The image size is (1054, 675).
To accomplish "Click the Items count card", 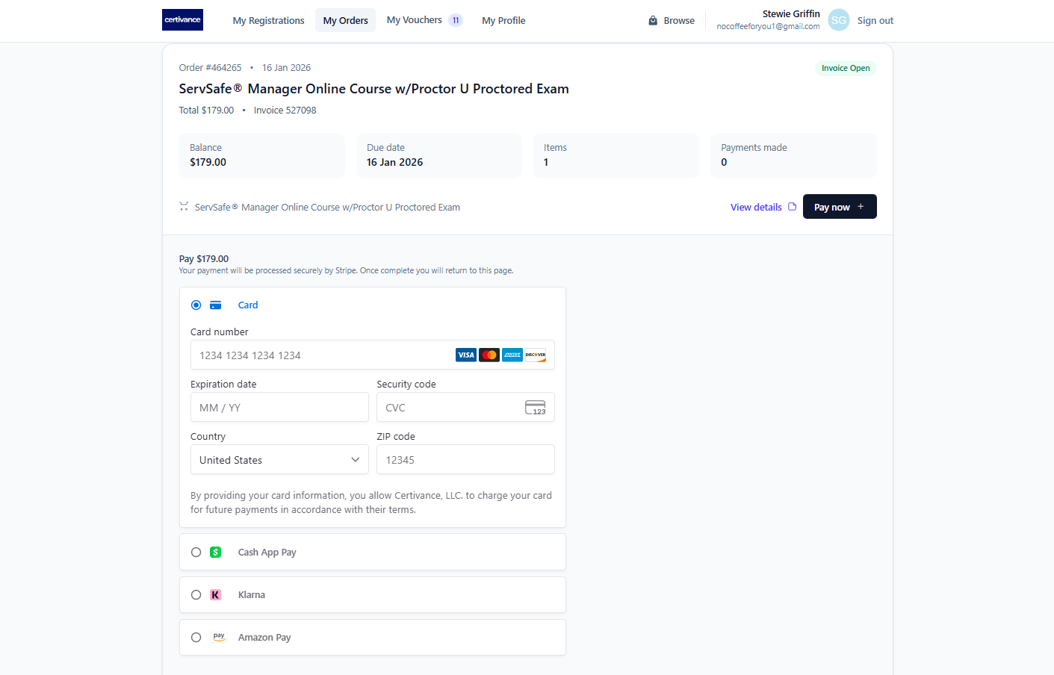I will (x=616, y=155).
